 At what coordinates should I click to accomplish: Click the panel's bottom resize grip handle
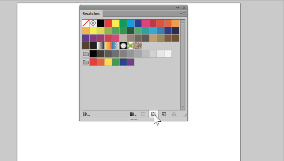click(133, 119)
